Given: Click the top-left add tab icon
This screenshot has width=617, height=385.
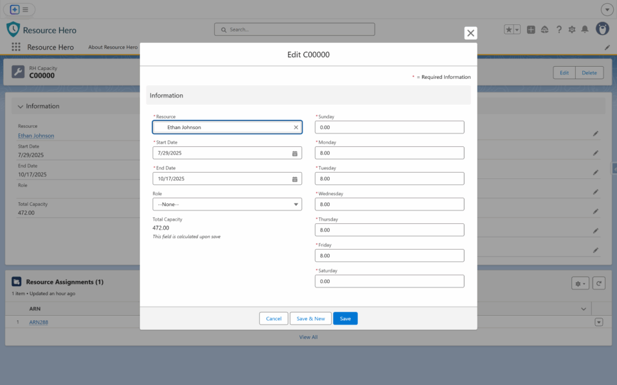Looking at the screenshot, I should pos(15,10).
